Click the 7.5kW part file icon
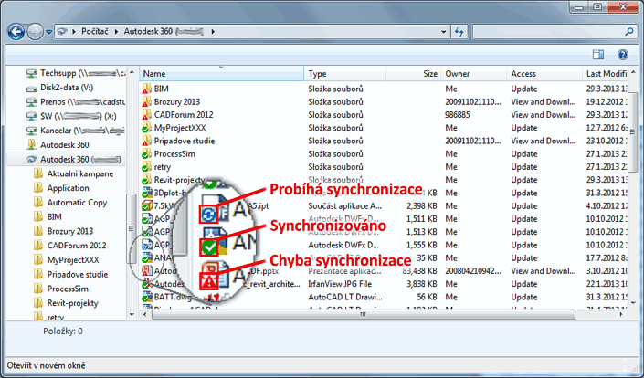The image size is (644, 378). [x=147, y=206]
